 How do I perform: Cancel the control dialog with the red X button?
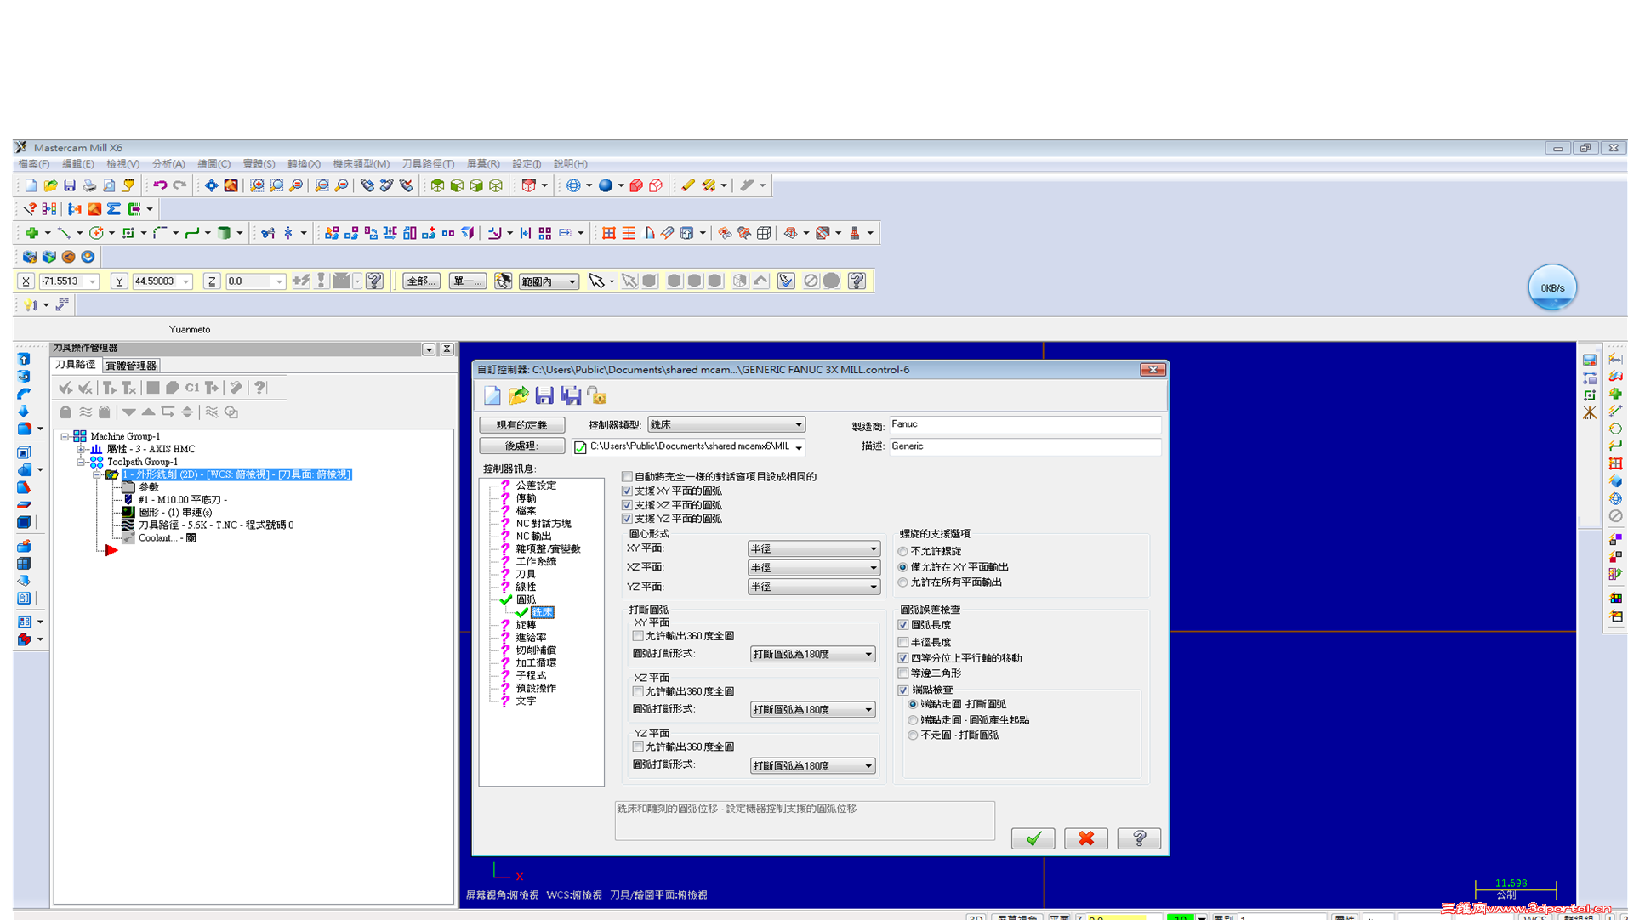[1086, 838]
